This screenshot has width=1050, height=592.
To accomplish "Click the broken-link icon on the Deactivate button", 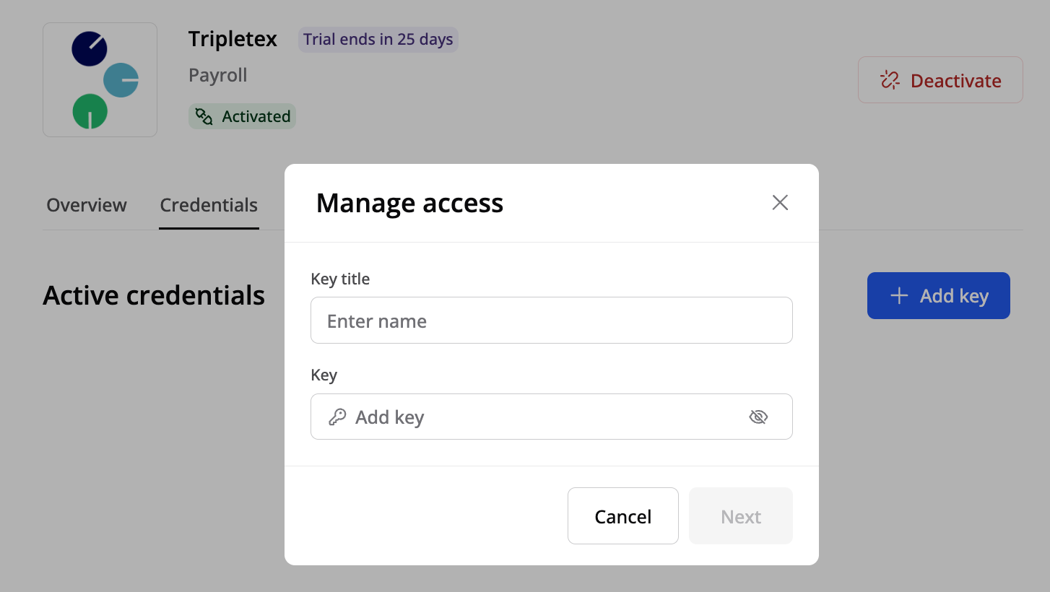I will [890, 80].
